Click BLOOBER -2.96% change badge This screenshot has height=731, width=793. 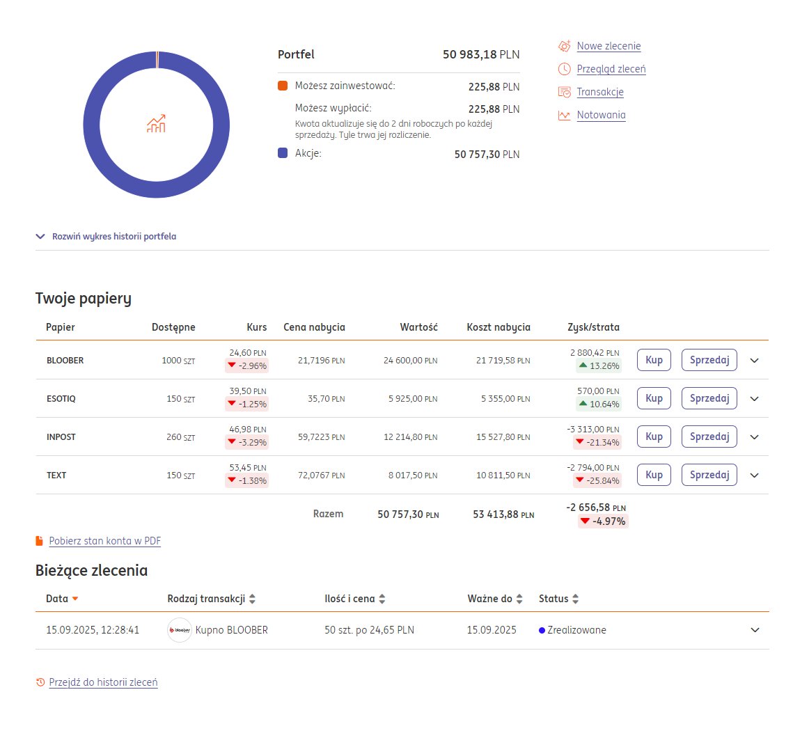pos(246,365)
